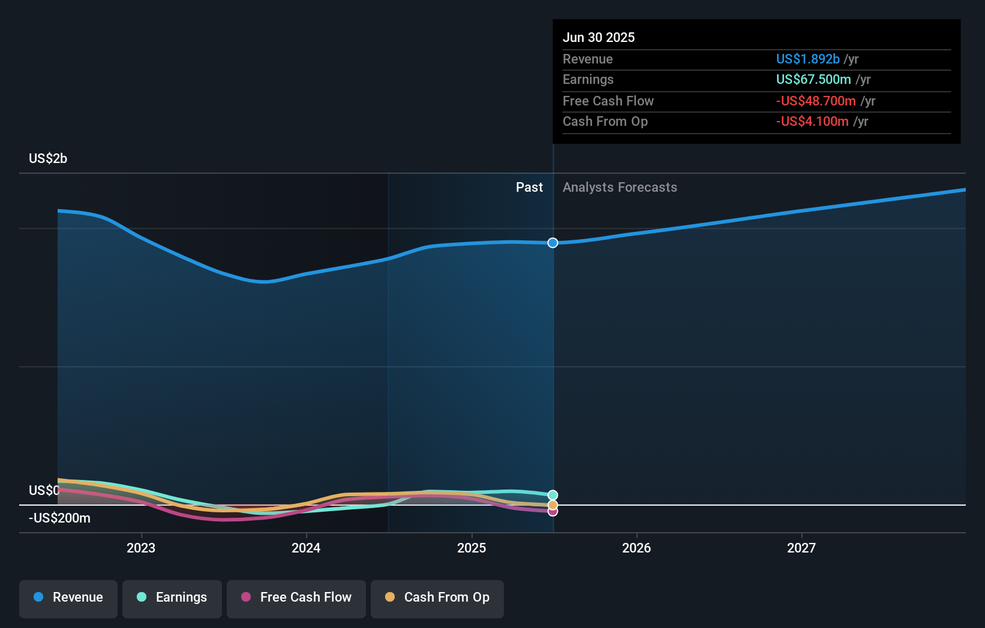Select the Cash From Op marker at Jun 2025

(553, 505)
